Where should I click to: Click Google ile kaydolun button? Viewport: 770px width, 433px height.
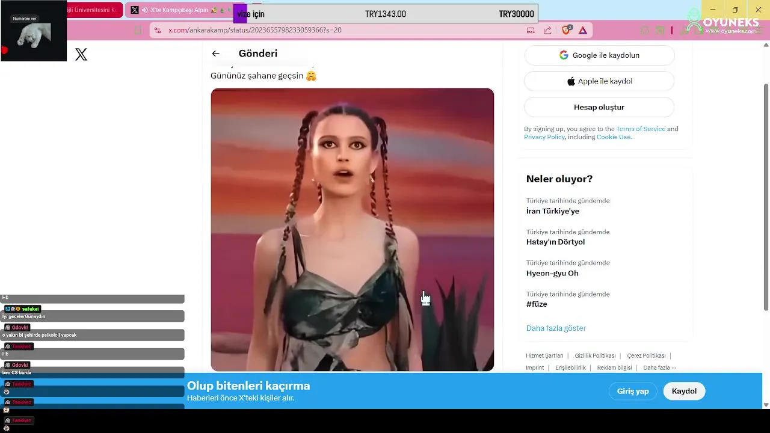tap(599, 55)
